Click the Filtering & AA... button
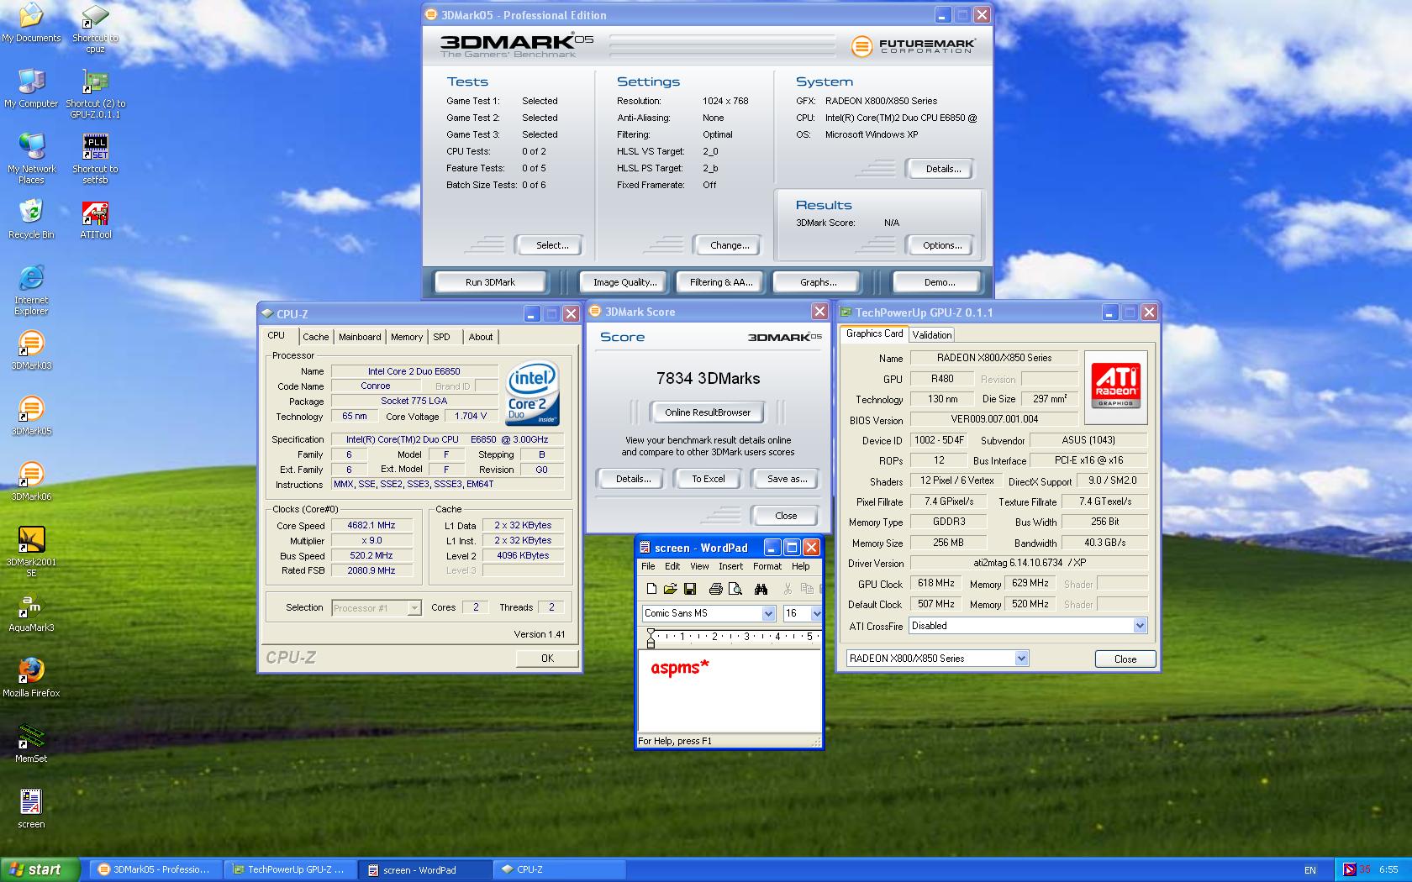 point(721,282)
